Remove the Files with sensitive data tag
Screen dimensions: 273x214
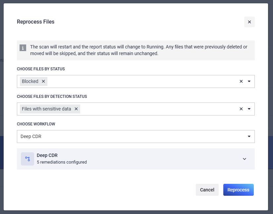[76, 109]
